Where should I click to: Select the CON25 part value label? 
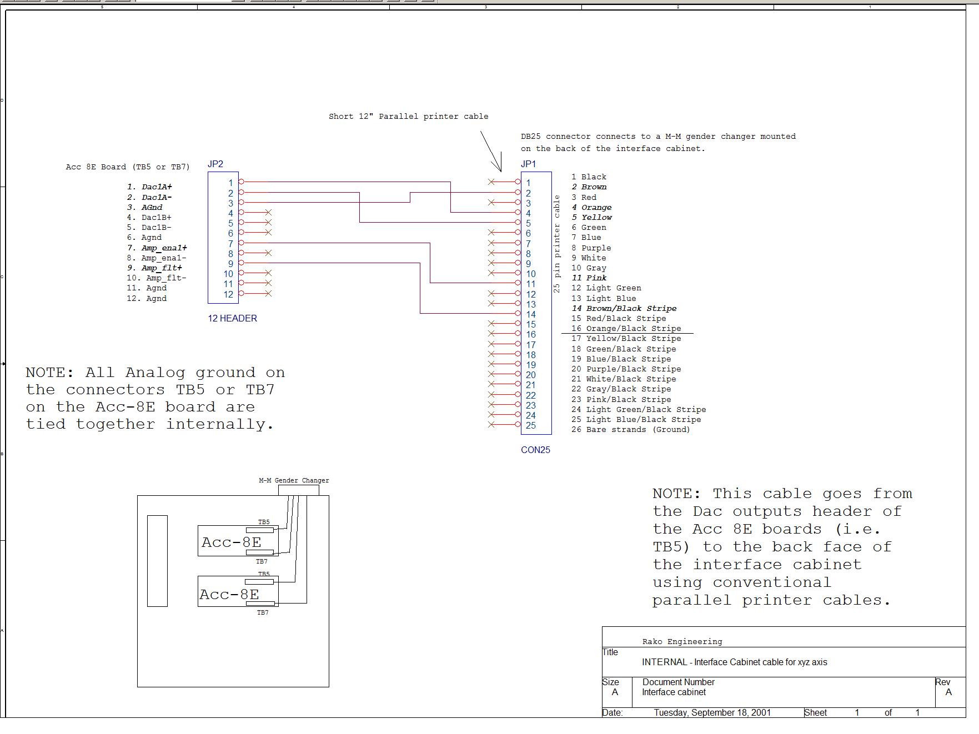[535, 450]
